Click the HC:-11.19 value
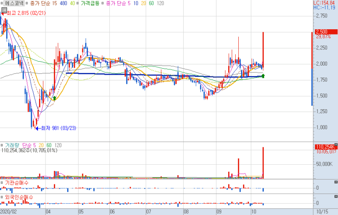 (324, 7)
